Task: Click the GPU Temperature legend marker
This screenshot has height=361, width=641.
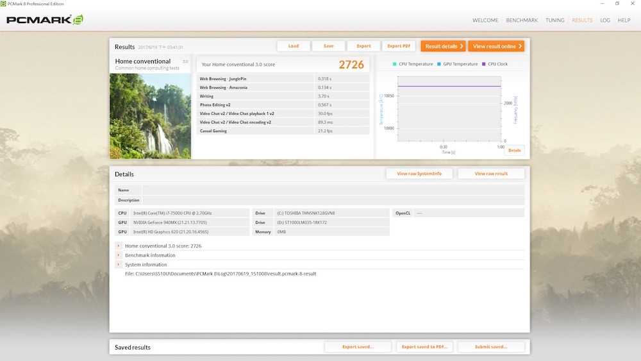Action: pos(439,64)
